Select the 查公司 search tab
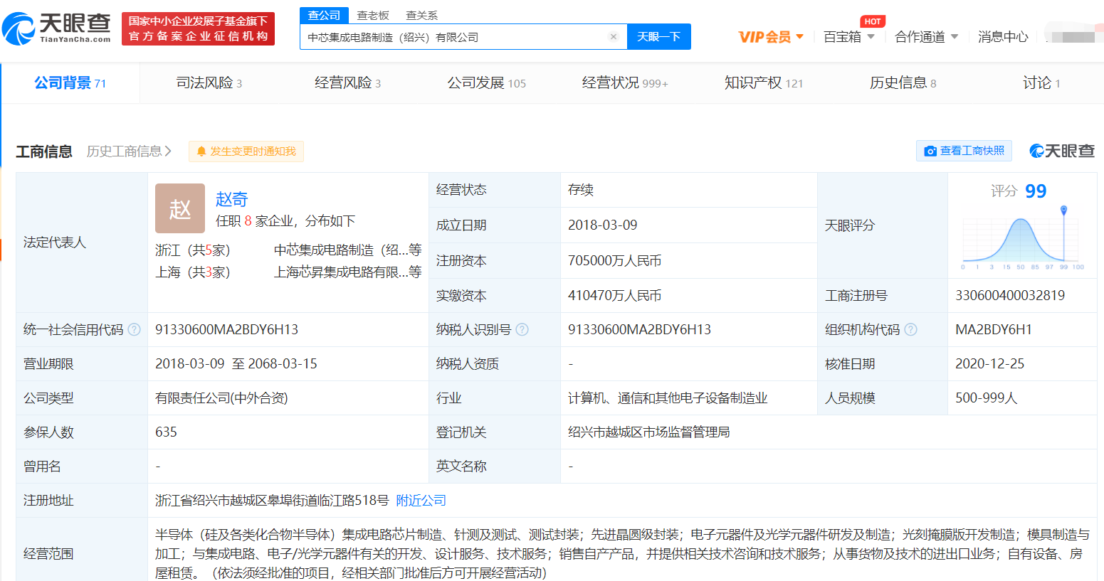The height and width of the screenshot is (581, 1104). coord(324,15)
